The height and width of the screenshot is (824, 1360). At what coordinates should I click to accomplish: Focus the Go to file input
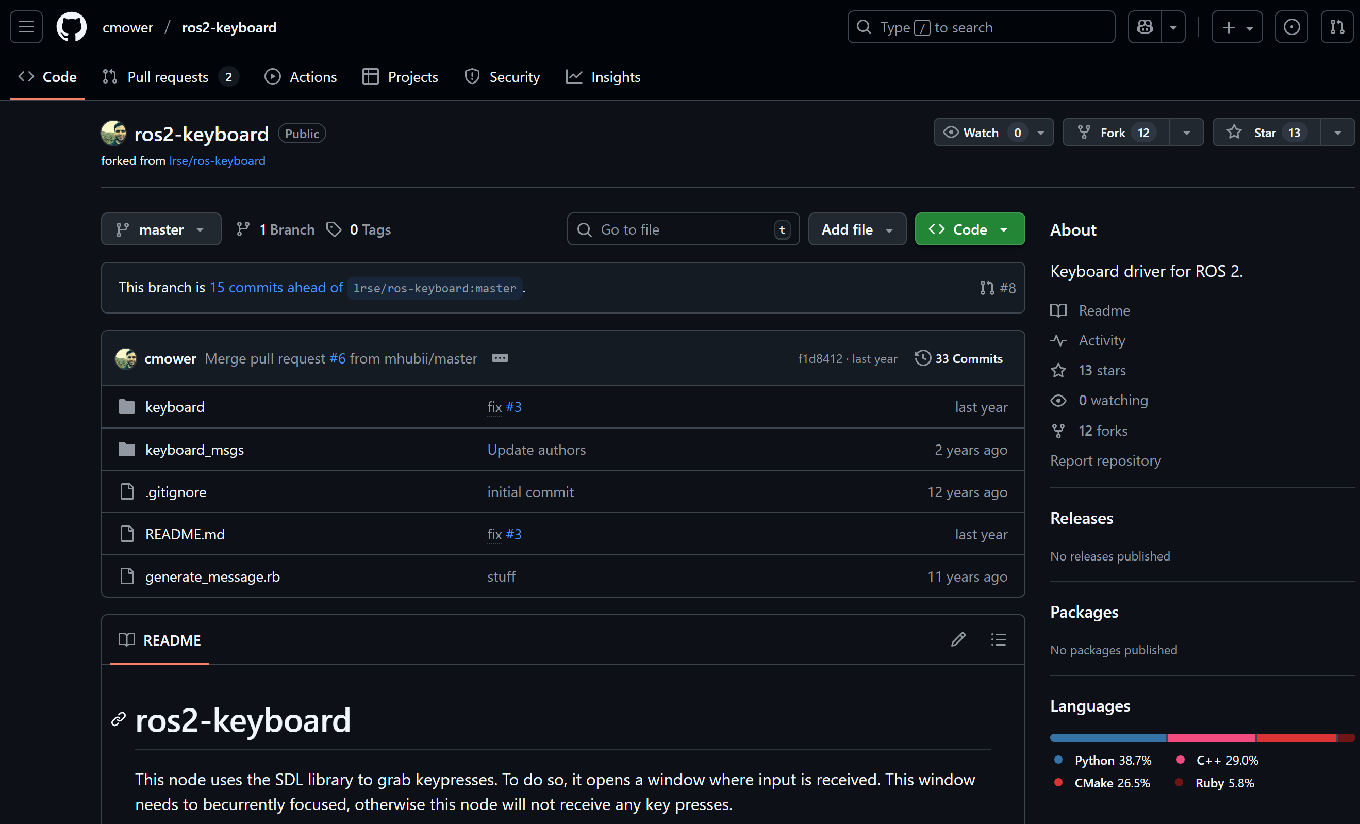pos(683,229)
